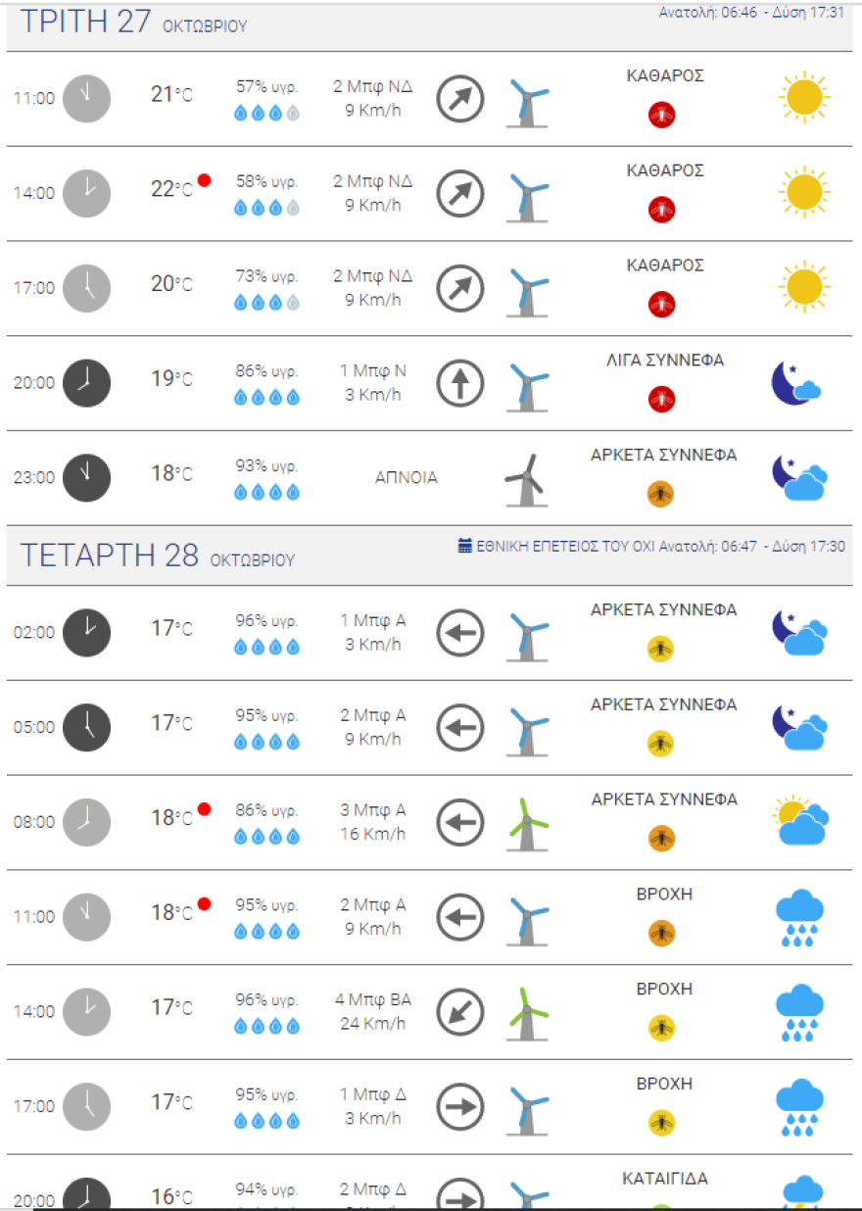
Task: Click the rain cloud icon at Wednesday 11:00
Action: pos(799,918)
